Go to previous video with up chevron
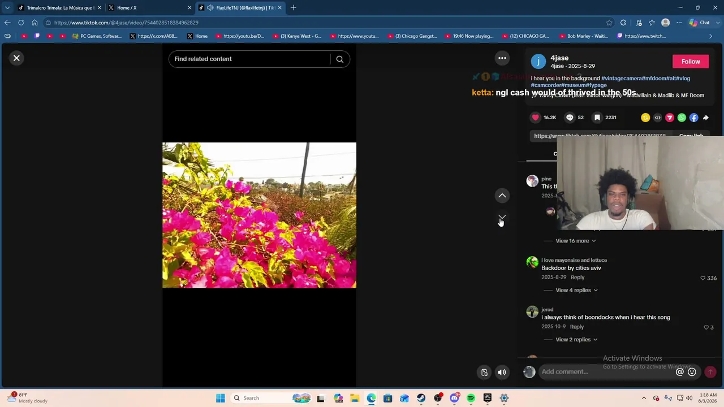Viewport: 724px width, 407px height. pos(502,196)
